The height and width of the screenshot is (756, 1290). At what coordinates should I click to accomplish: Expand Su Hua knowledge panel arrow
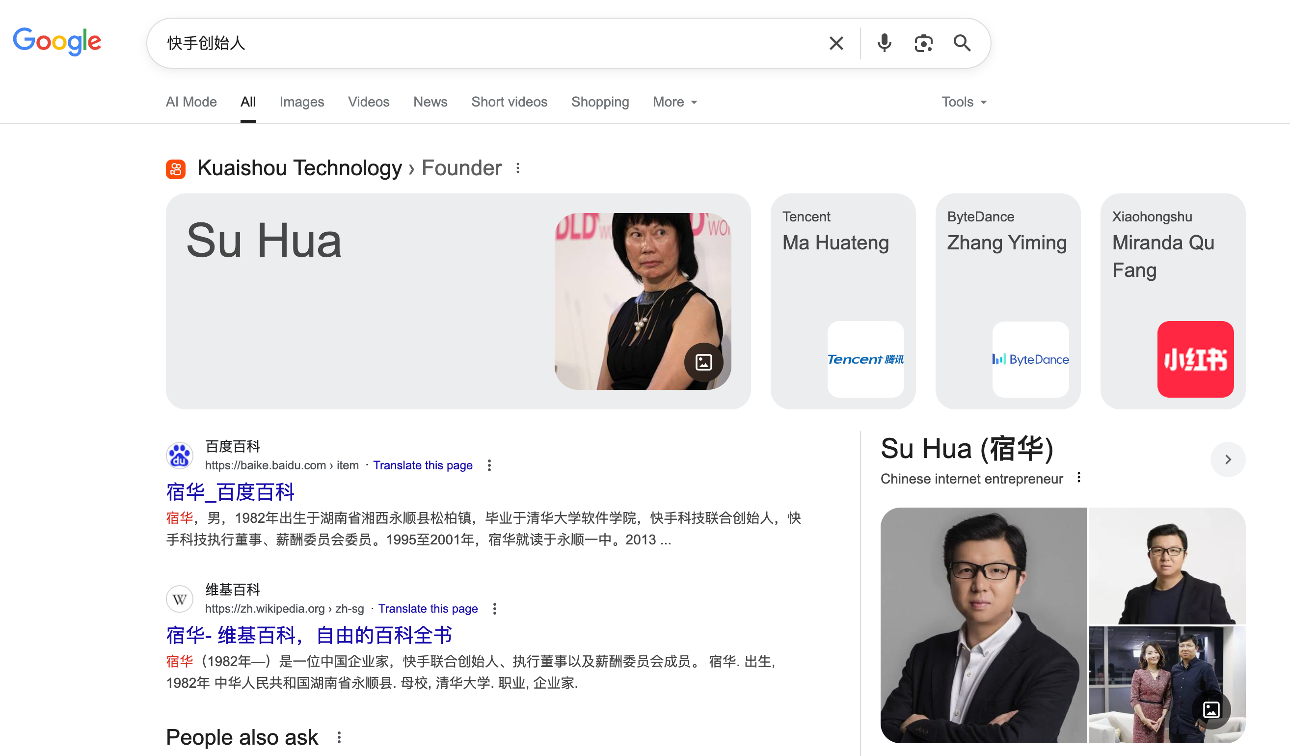point(1228,459)
